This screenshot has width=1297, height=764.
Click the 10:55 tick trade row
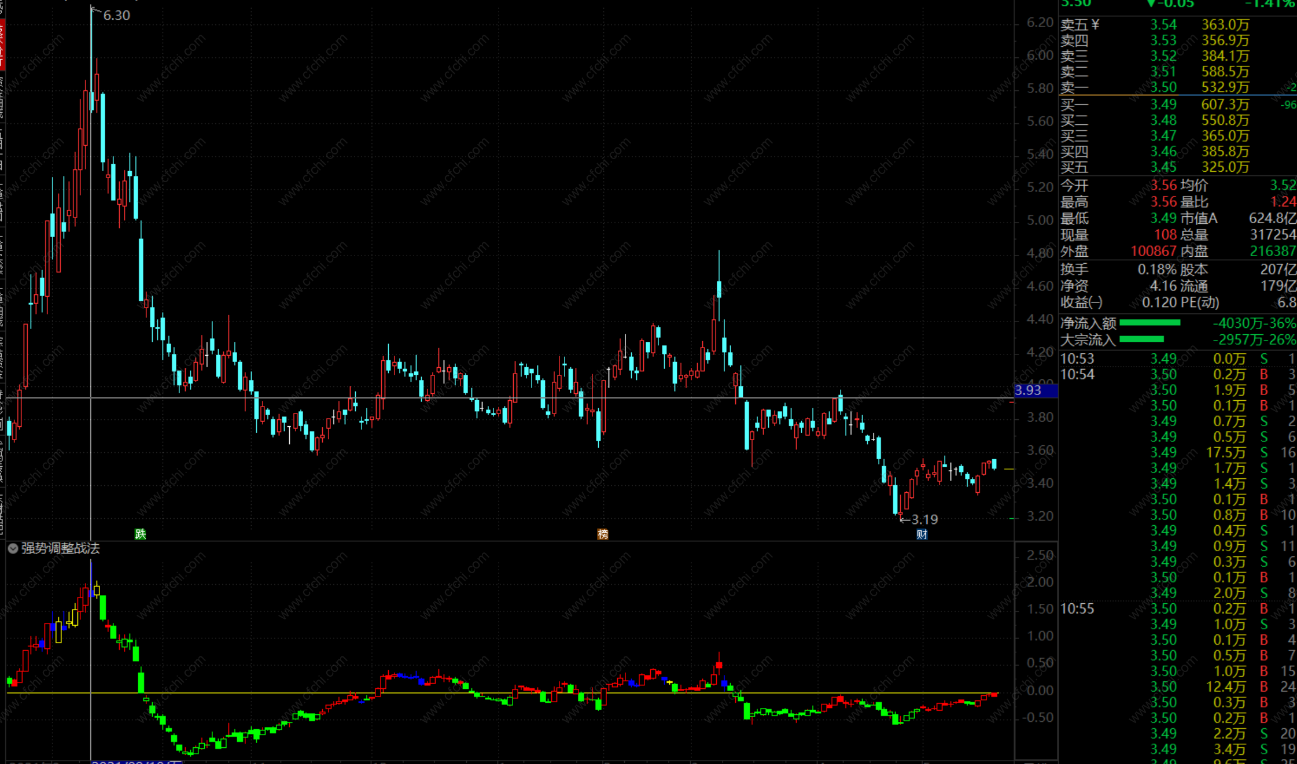tap(1077, 608)
